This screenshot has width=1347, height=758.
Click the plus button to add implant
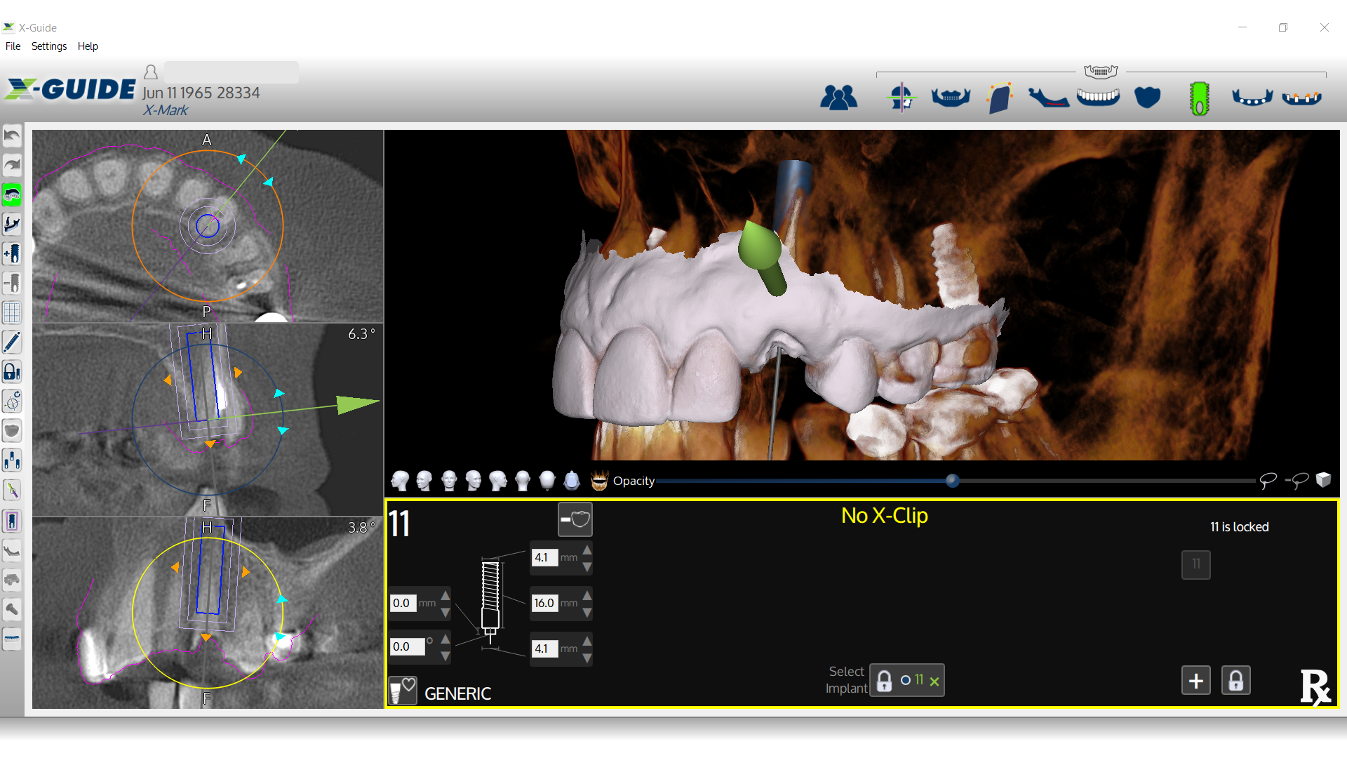pyautogui.click(x=1195, y=680)
